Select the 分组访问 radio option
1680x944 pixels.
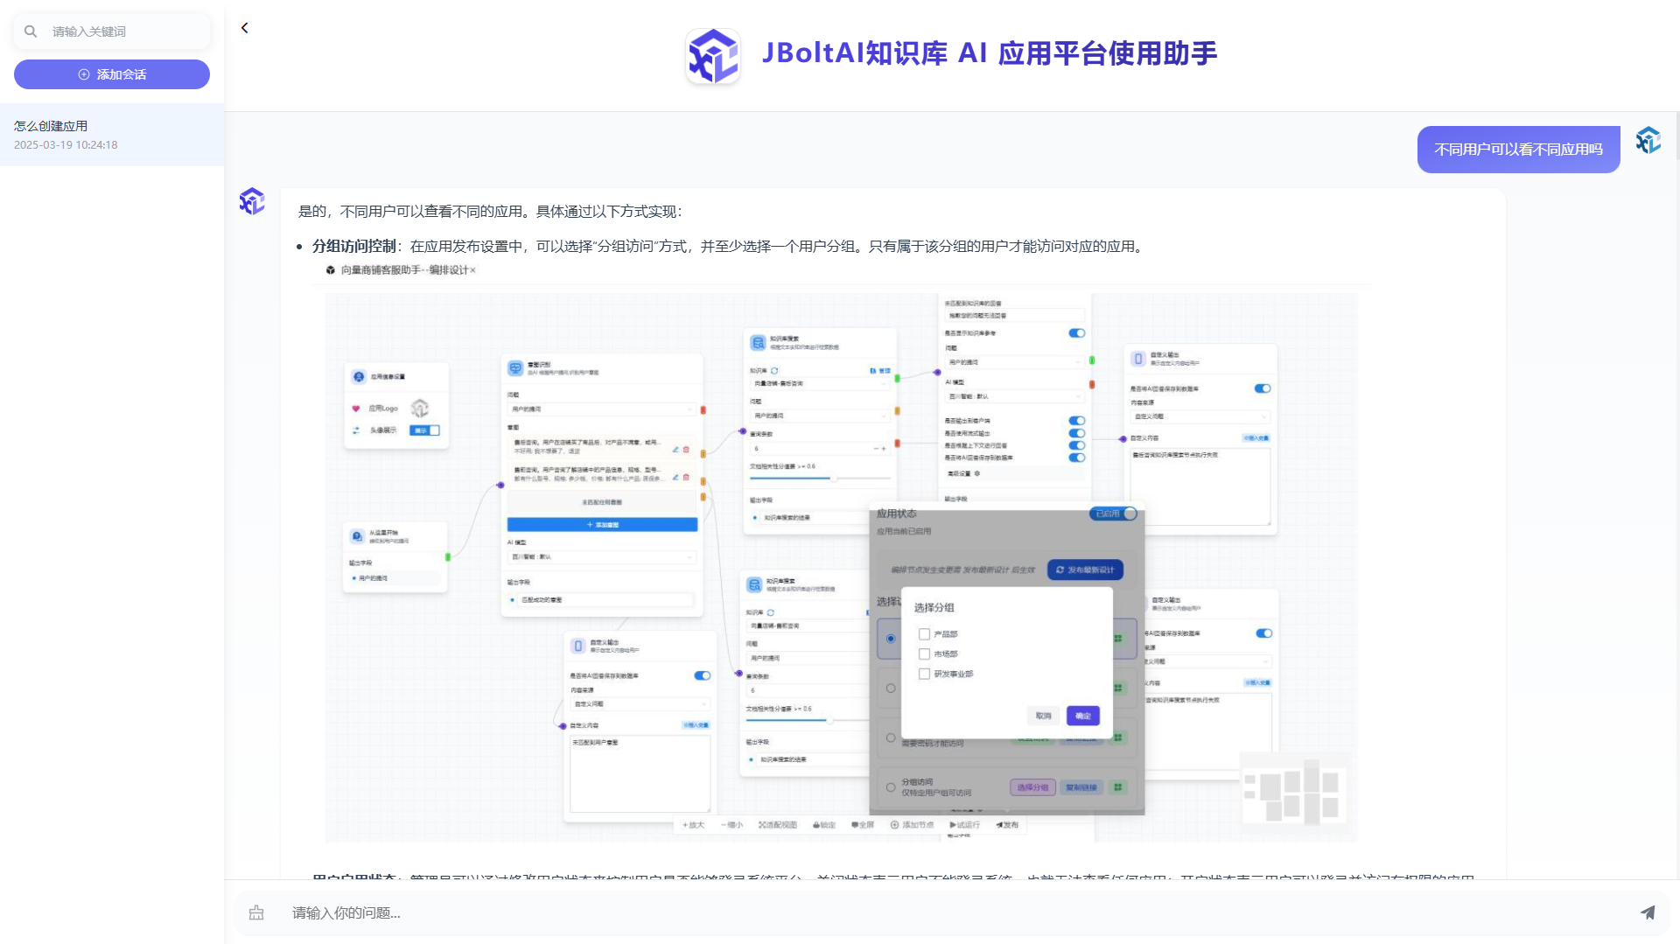tap(891, 787)
